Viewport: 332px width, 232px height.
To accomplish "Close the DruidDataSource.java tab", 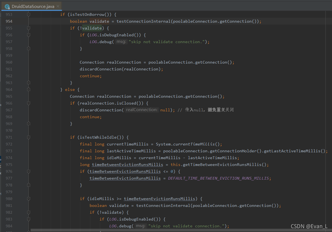I will 58,6.
